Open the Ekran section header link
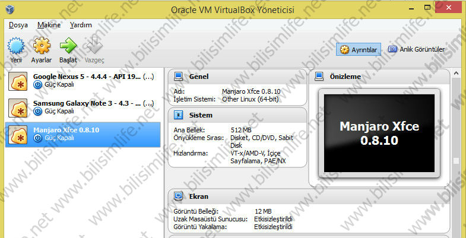The height and width of the screenshot is (238, 466). click(198, 196)
